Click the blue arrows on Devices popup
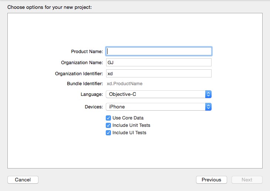 208,107
